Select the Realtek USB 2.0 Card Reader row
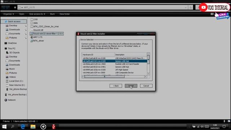 click(115, 64)
